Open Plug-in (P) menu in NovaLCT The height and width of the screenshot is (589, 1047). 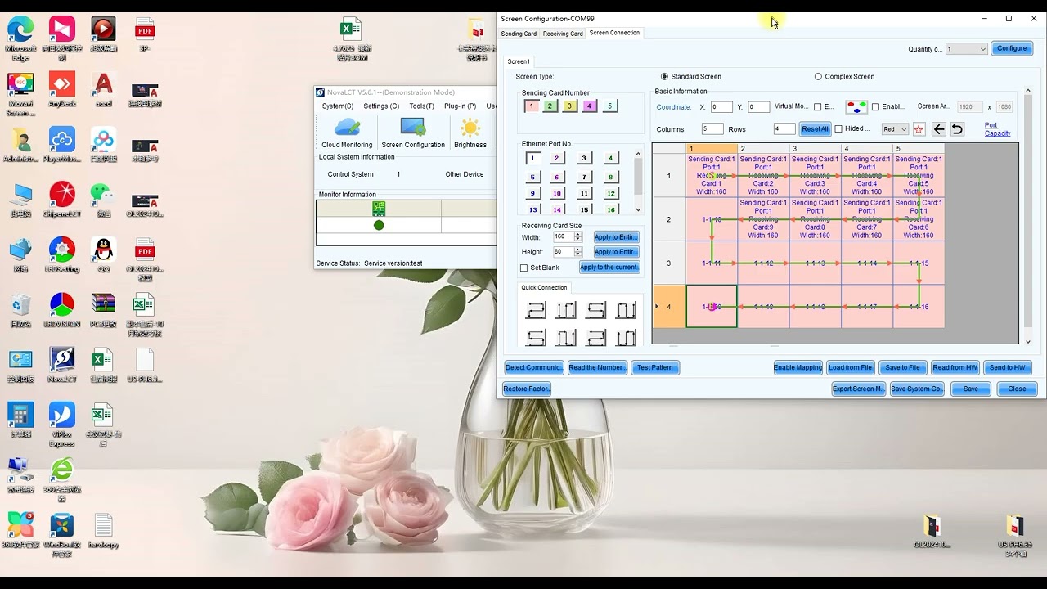pyautogui.click(x=460, y=106)
